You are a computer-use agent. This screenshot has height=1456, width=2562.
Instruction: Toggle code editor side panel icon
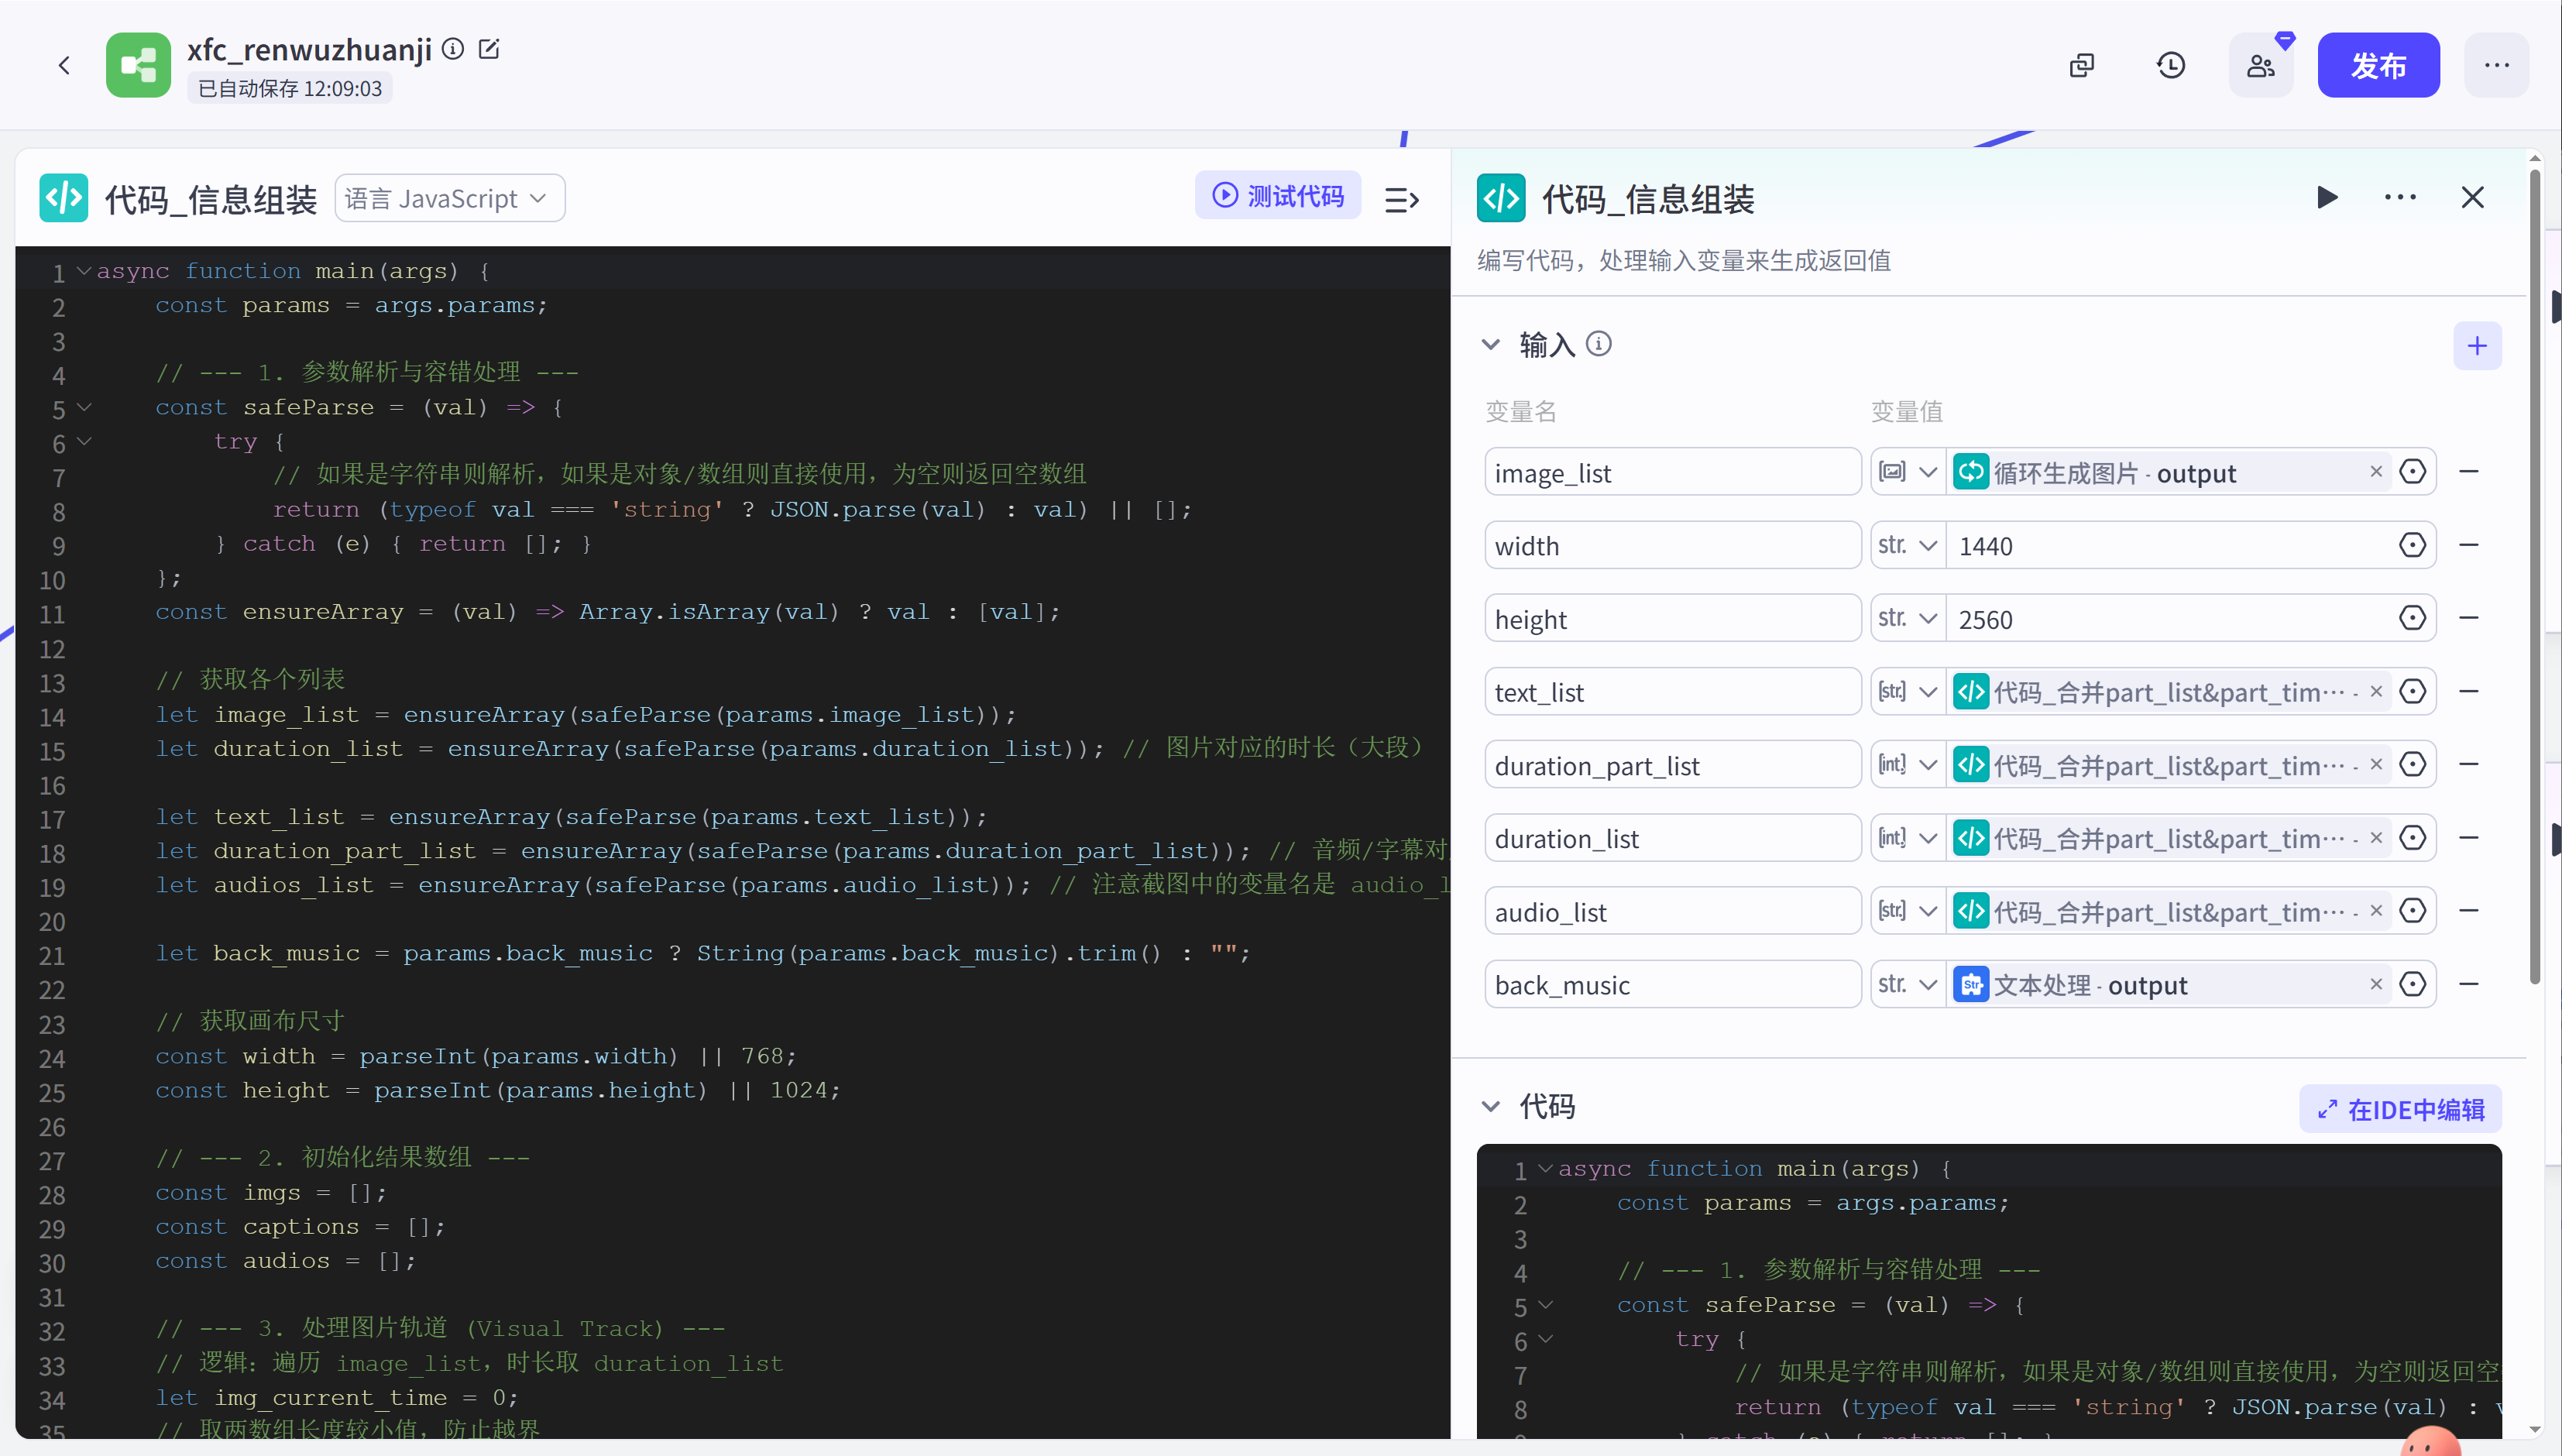click(1401, 200)
